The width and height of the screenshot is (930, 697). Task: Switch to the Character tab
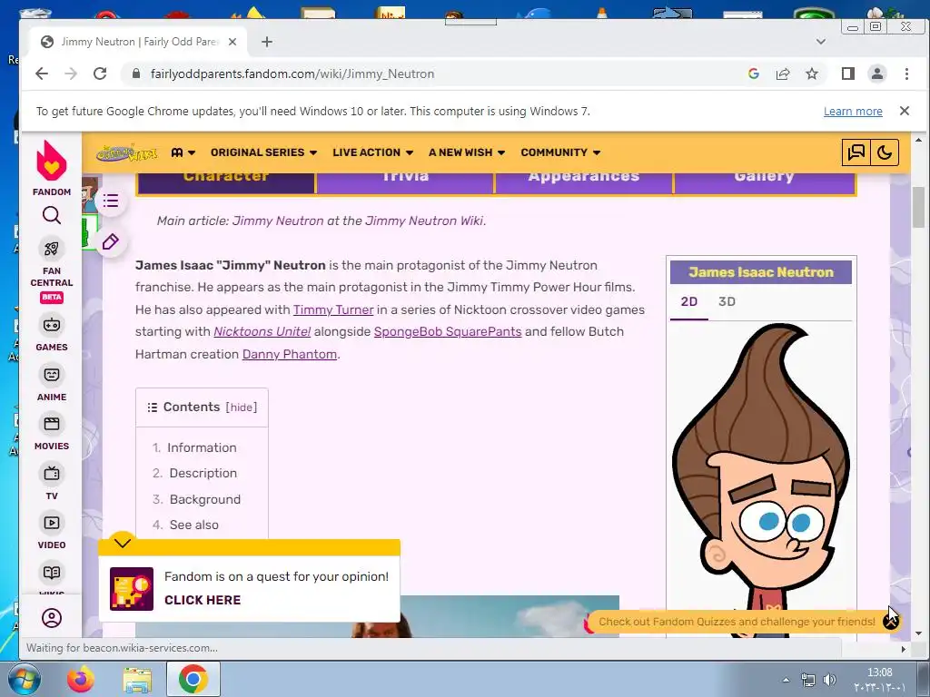226,182
